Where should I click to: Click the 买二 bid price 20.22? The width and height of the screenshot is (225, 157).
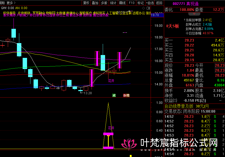[x=189, y=45]
